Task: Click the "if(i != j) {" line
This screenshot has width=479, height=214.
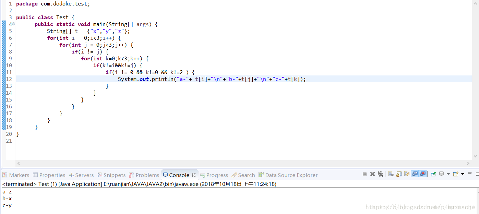Action: click(x=90, y=52)
